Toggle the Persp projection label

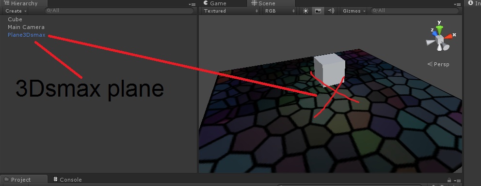coord(438,64)
